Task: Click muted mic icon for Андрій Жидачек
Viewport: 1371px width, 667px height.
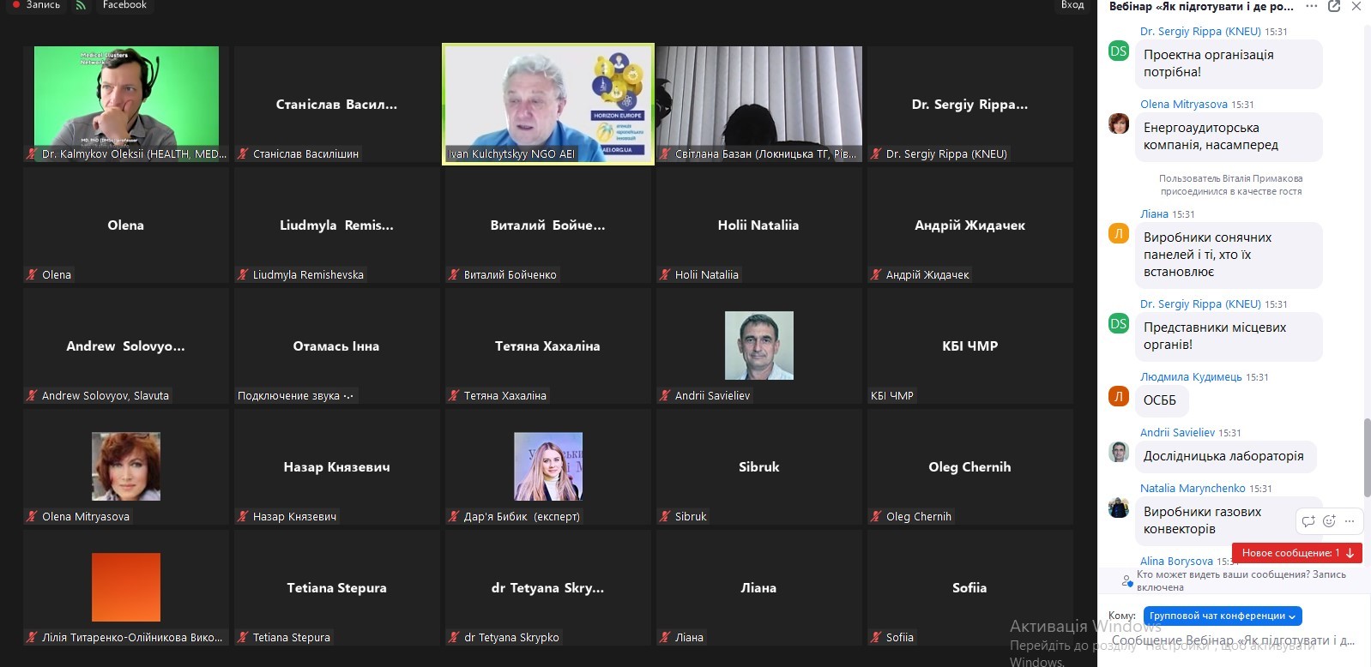Action: 877,275
